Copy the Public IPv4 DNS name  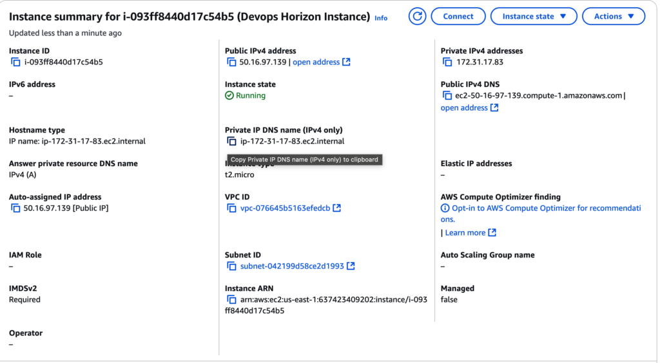tap(447, 96)
